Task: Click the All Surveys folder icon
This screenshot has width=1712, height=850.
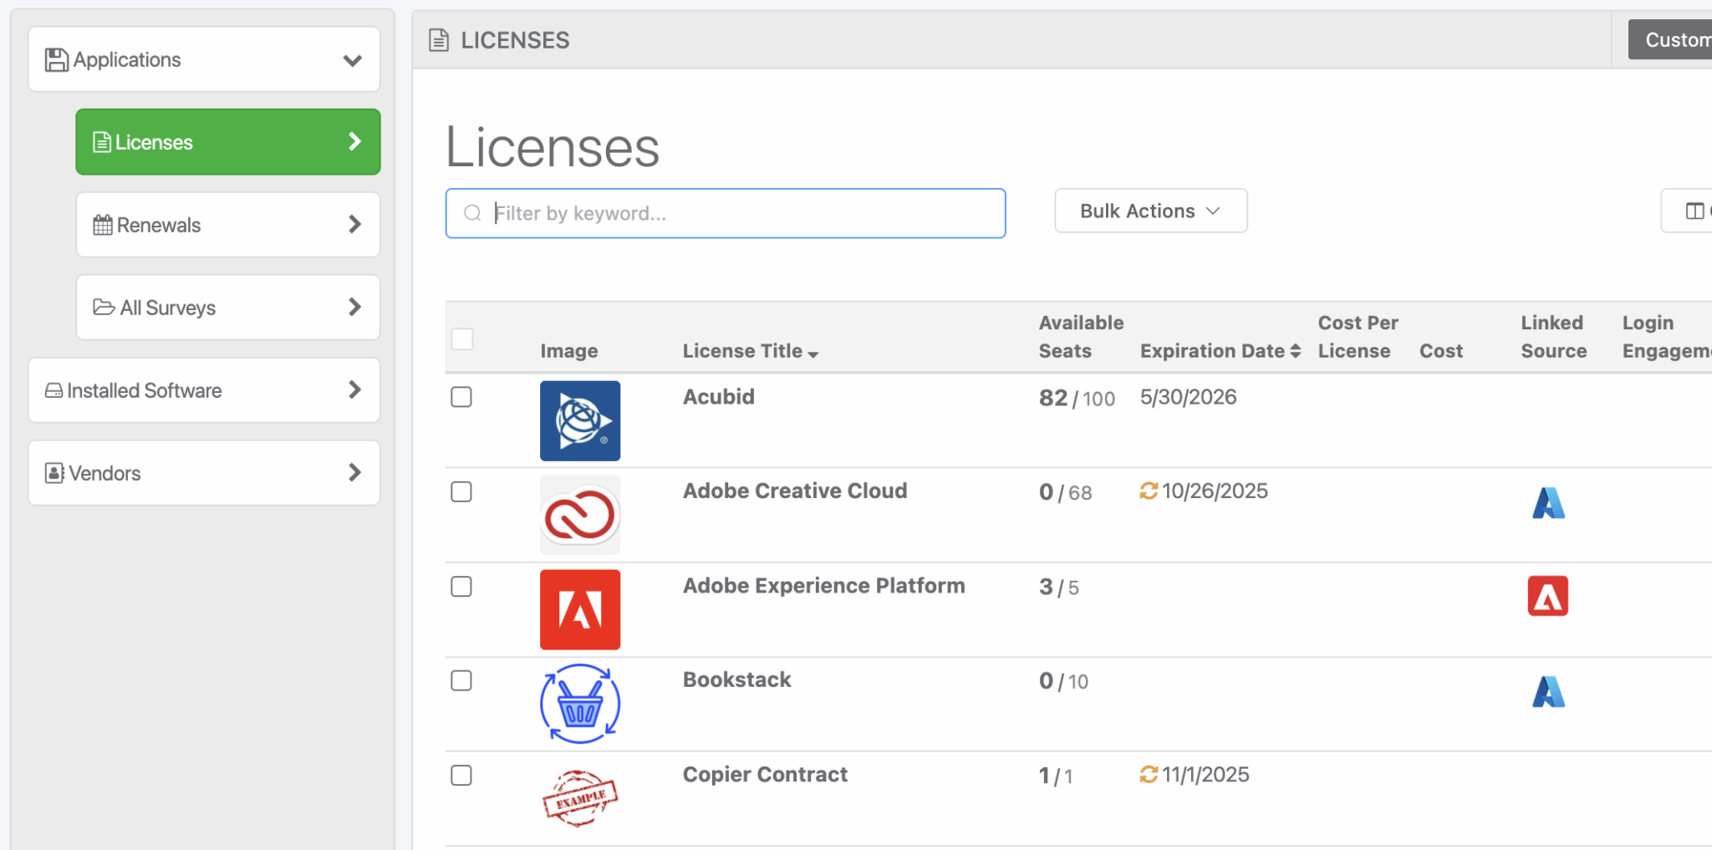Action: coord(102,307)
